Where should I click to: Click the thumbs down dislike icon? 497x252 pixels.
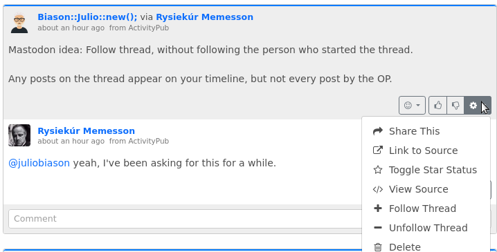tap(455, 106)
